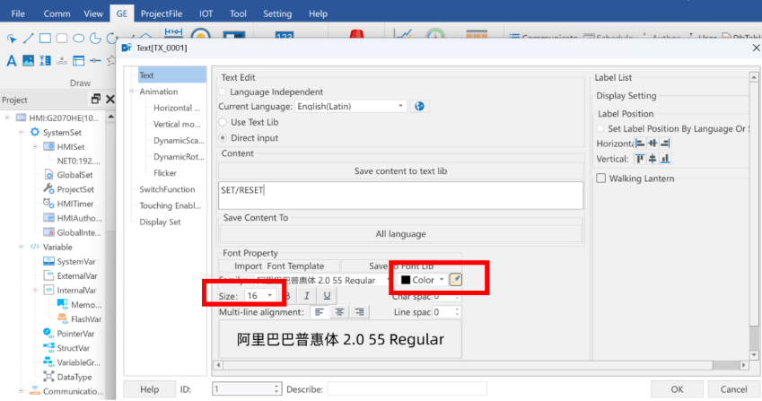762x401 pixels.
Task: Set label Vertical alignment to top
Action: click(x=640, y=159)
